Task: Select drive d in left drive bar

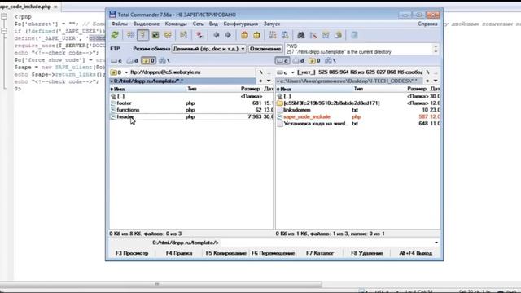Action: (x=133, y=61)
